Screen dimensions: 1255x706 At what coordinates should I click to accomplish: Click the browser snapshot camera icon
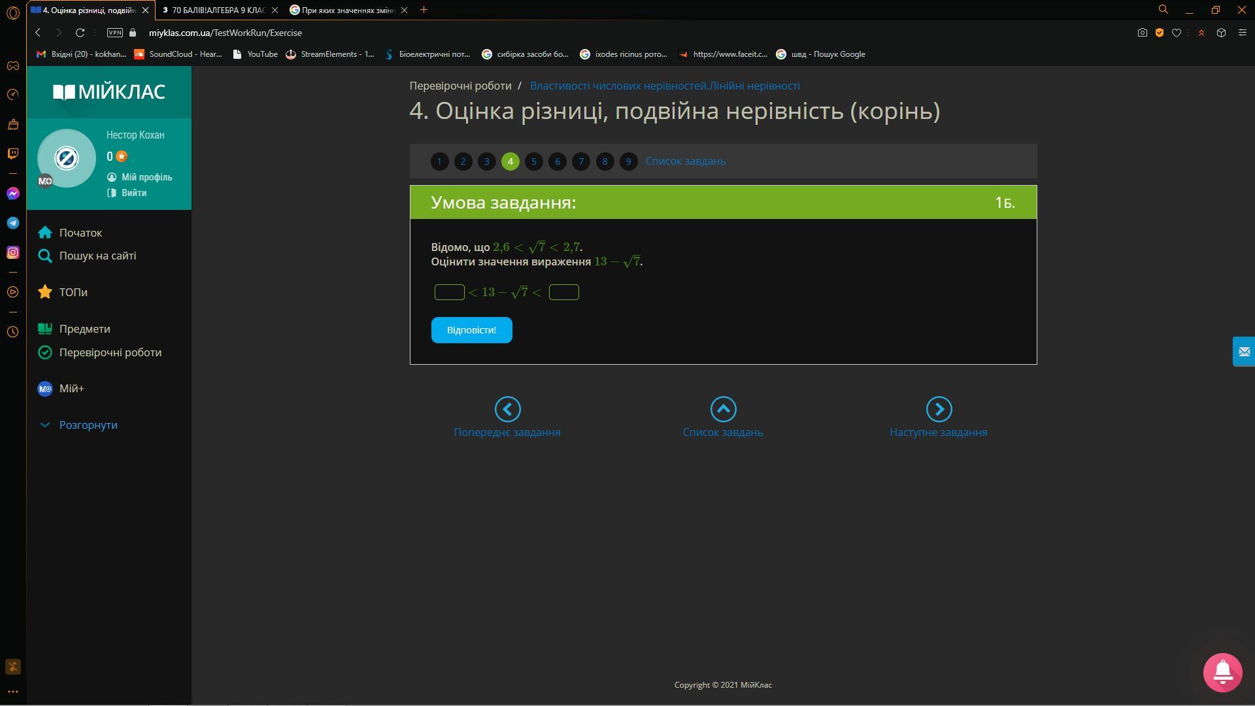click(x=1142, y=33)
